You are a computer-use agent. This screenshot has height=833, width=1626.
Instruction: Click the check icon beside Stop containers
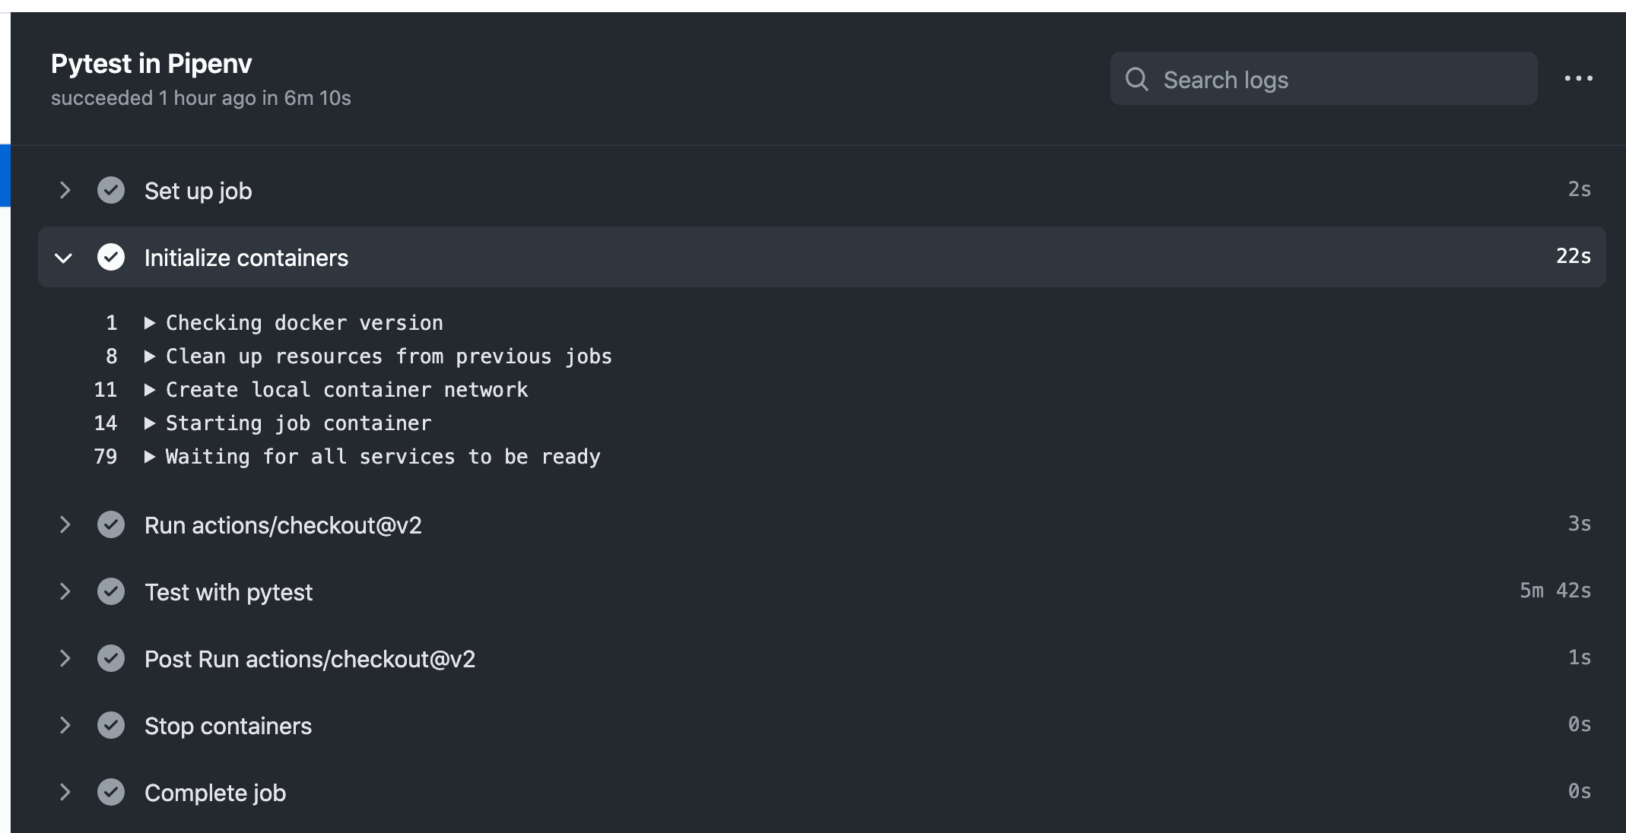pos(111,725)
